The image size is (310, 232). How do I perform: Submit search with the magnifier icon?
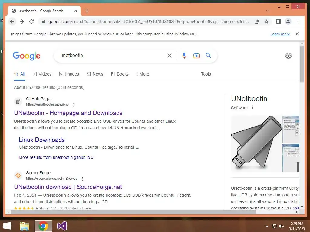point(208,56)
